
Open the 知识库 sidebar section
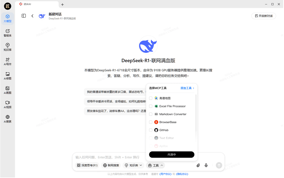[7, 47]
